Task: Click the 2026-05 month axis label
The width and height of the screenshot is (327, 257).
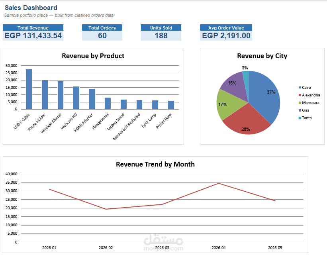Action: [x=275, y=247]
